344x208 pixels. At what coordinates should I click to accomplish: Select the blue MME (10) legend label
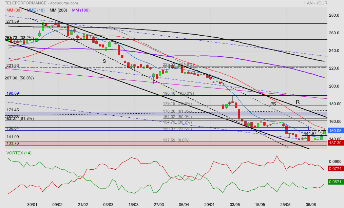(36, 10)
